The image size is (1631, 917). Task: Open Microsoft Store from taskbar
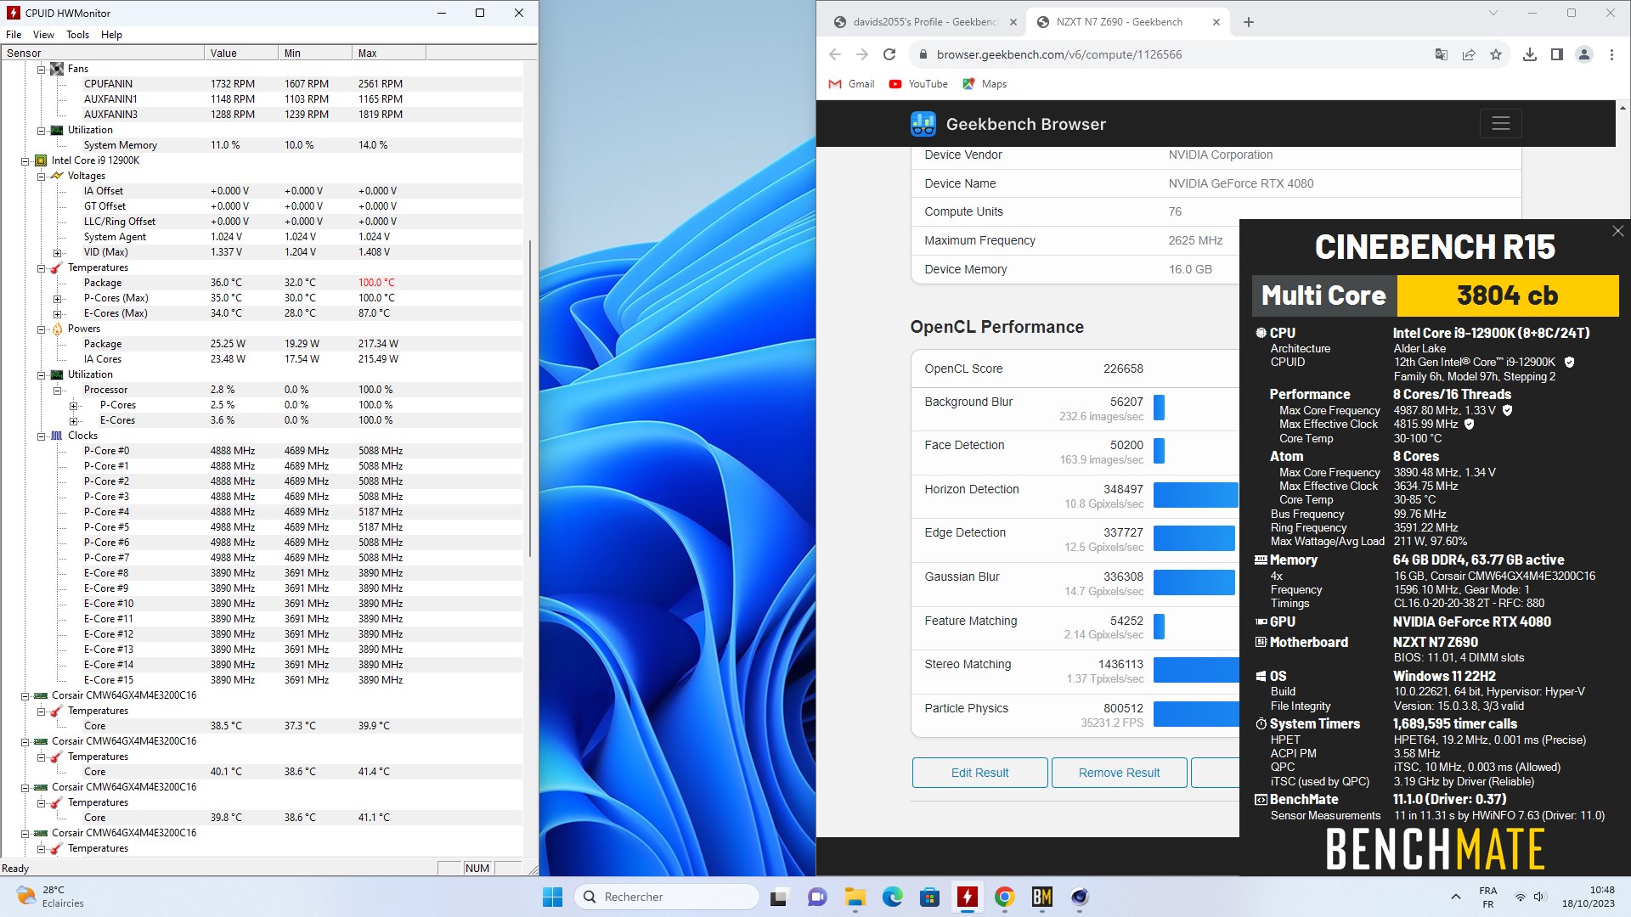click(x=929, y=897)
